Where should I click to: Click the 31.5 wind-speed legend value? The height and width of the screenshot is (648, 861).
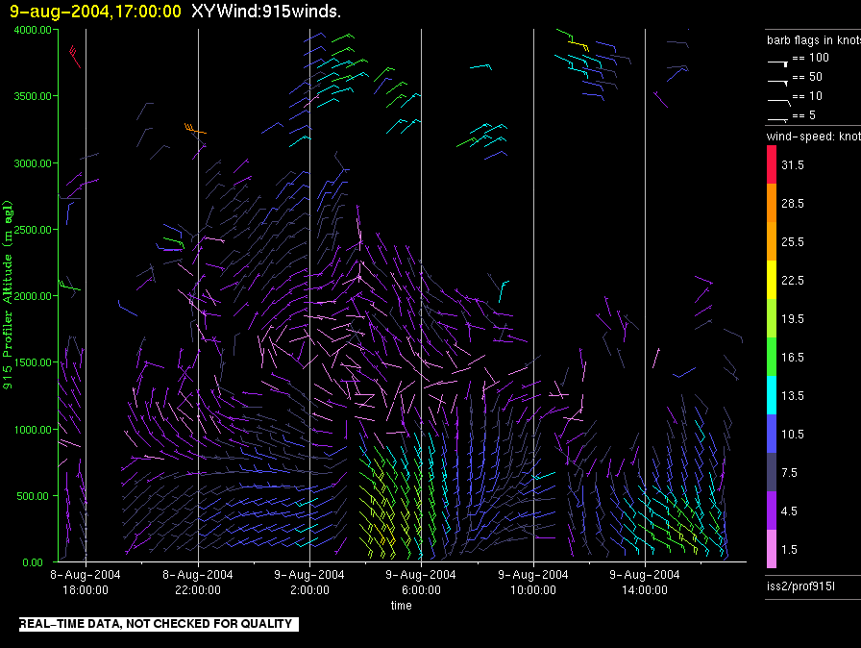pos(793,164)
